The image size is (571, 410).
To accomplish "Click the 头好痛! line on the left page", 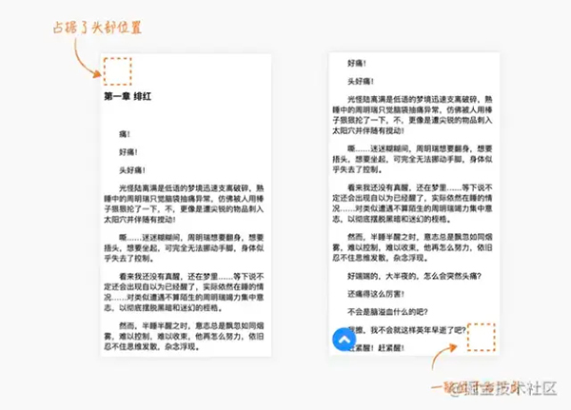I will click(132, 170).
